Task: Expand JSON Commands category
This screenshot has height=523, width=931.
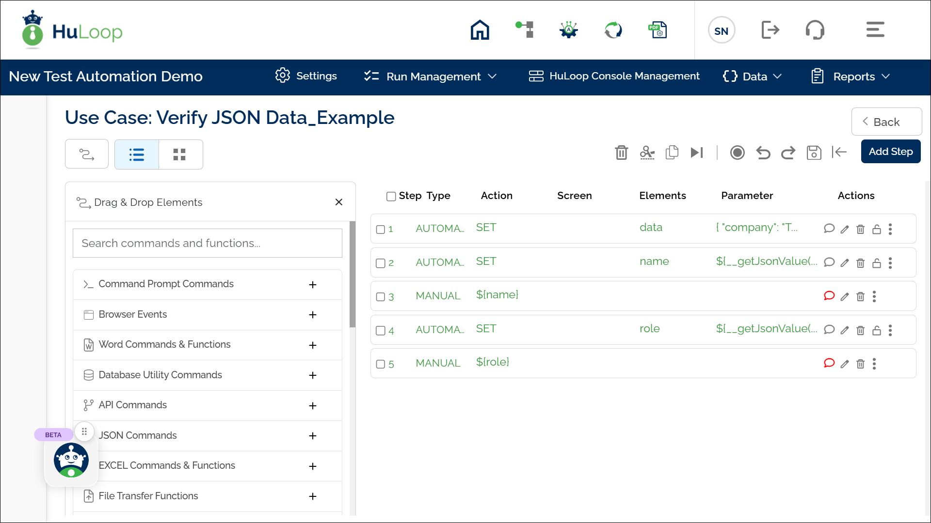Action: 313,436
